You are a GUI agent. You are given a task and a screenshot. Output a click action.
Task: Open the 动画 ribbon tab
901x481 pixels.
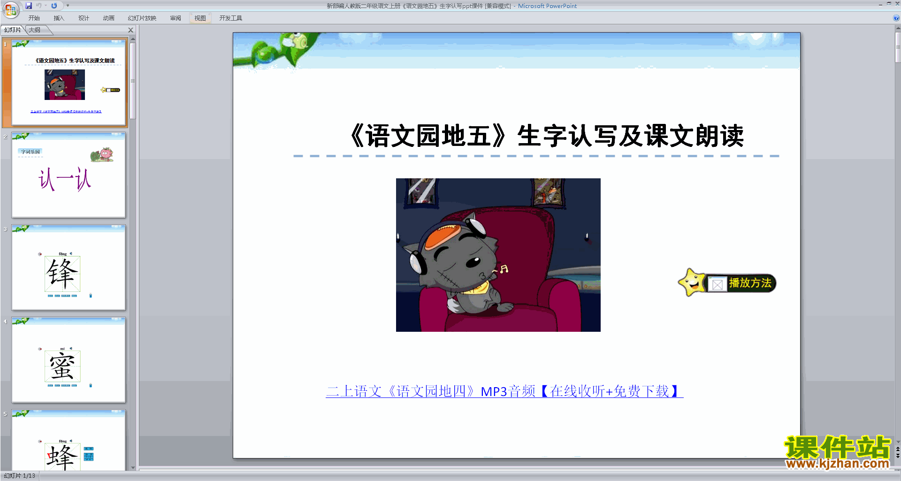tap(108, 18)
